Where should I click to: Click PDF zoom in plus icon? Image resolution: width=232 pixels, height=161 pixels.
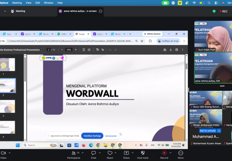tap(76, 50)
